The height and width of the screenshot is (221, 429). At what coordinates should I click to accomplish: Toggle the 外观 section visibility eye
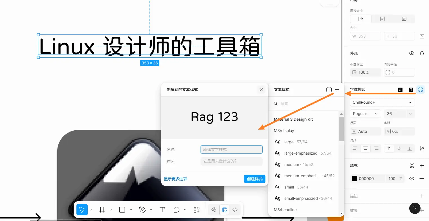[412, 53]
